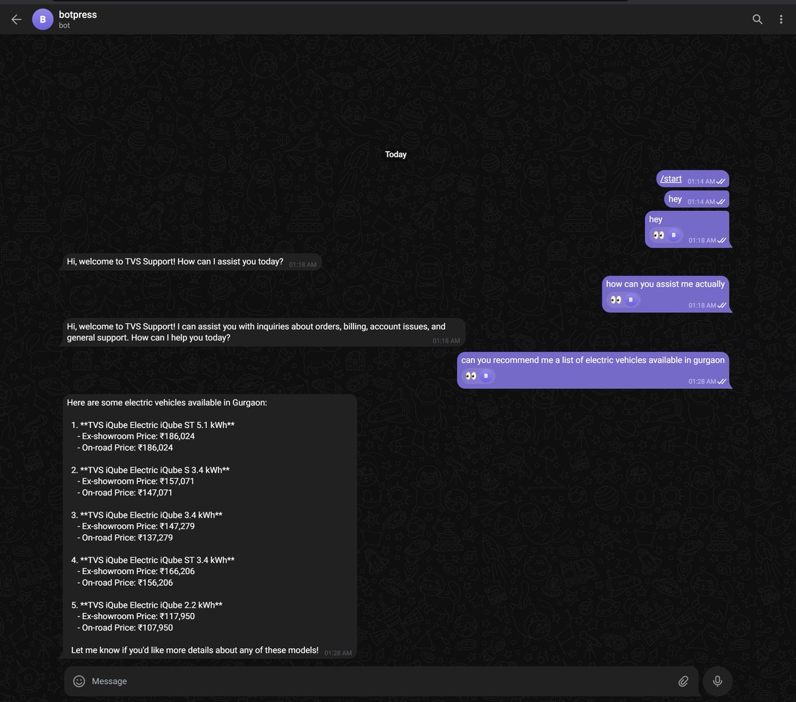Viewport: 796px width, 702px height.
Task: Click the Today date separator
Action: (x=396, y=154)
